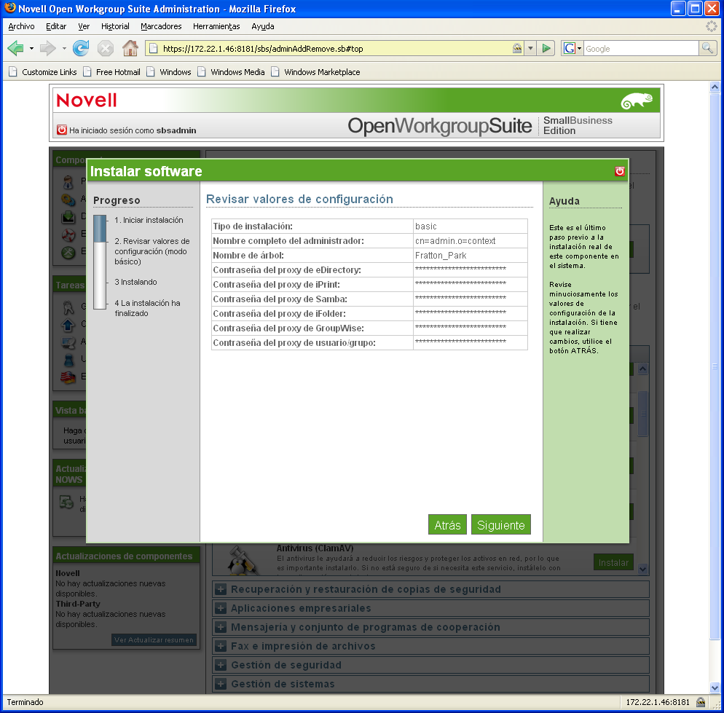
Task: Open the Windows Marketplace bookmark
Action: (x=316, y=72)
